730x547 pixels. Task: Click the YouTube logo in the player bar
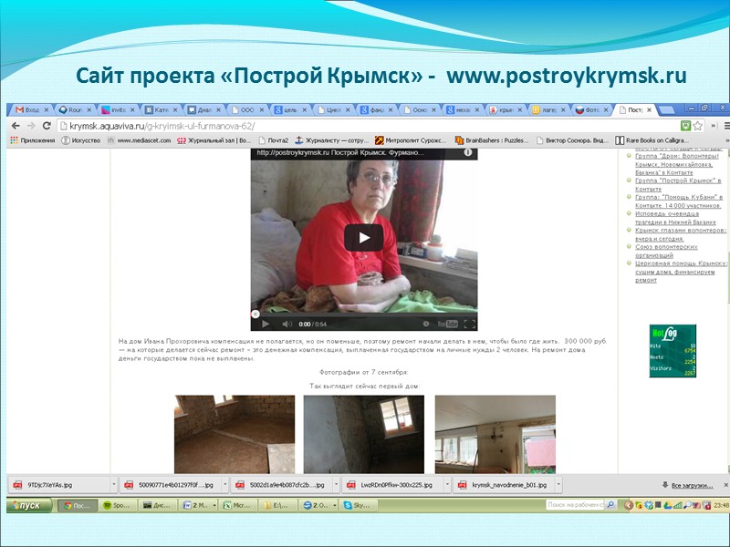pyautogui.click(x=447, y=324)
